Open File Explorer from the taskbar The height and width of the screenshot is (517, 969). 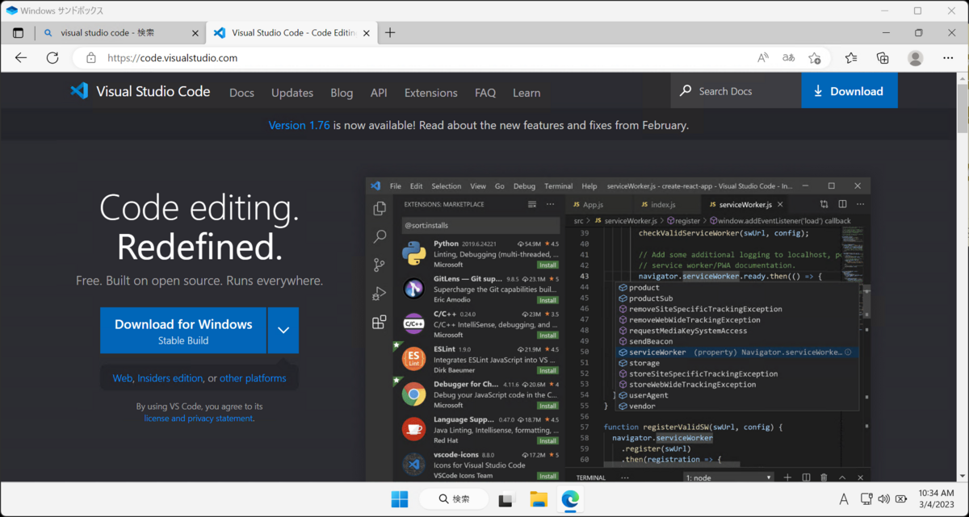(x=539, y=499)
